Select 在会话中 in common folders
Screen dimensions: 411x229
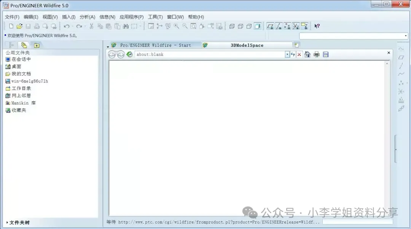click(x=18, y=59)
